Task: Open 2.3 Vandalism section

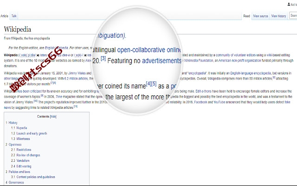Action: click(x=20, y=160)
